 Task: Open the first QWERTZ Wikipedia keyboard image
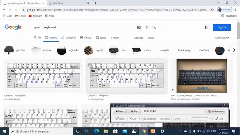[x=43, y=76]
